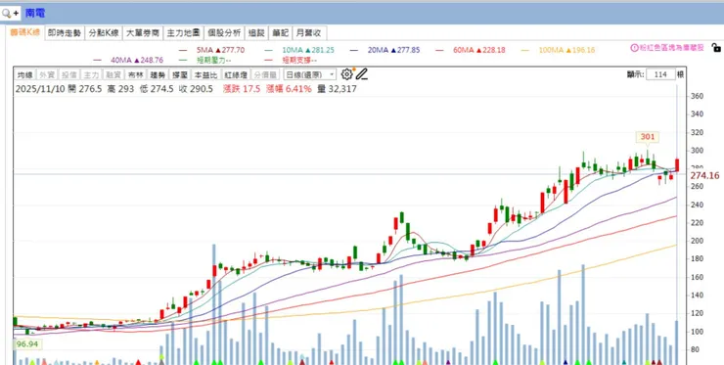724x365 pixels.
Task: Open the magnifier search-plus icon
Action: tap(10, 13)
